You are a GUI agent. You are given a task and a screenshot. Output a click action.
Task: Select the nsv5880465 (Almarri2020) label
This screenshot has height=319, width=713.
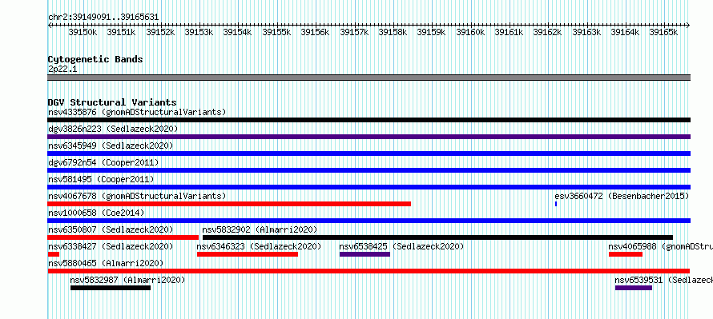pyautogui.click(x=106, y=263)
